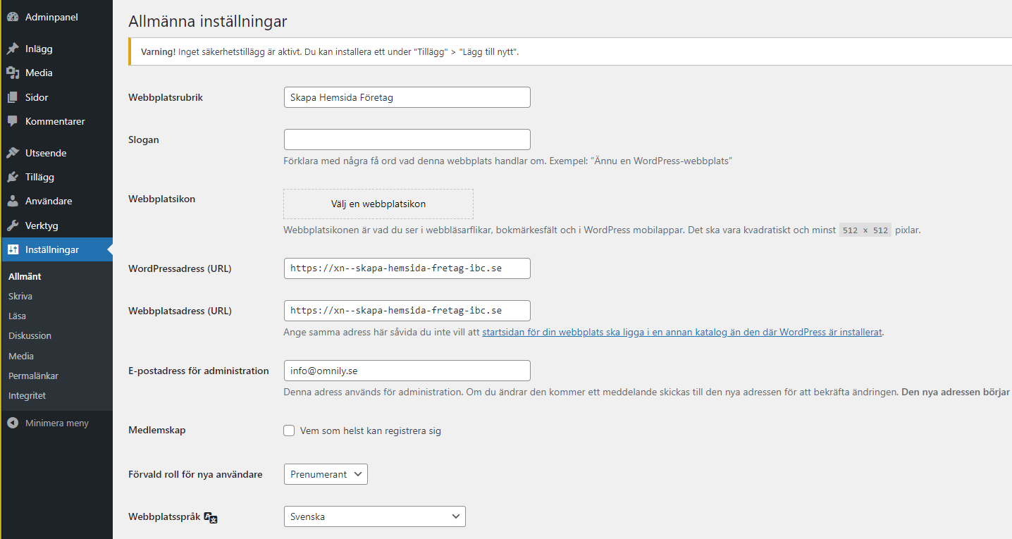Open the Skriva settings subpage
1012x539 pixels.
(x=20, y=296)
